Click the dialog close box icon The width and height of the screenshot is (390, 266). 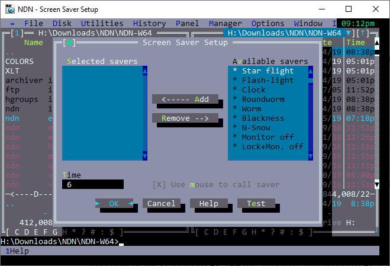pos(69,43)
